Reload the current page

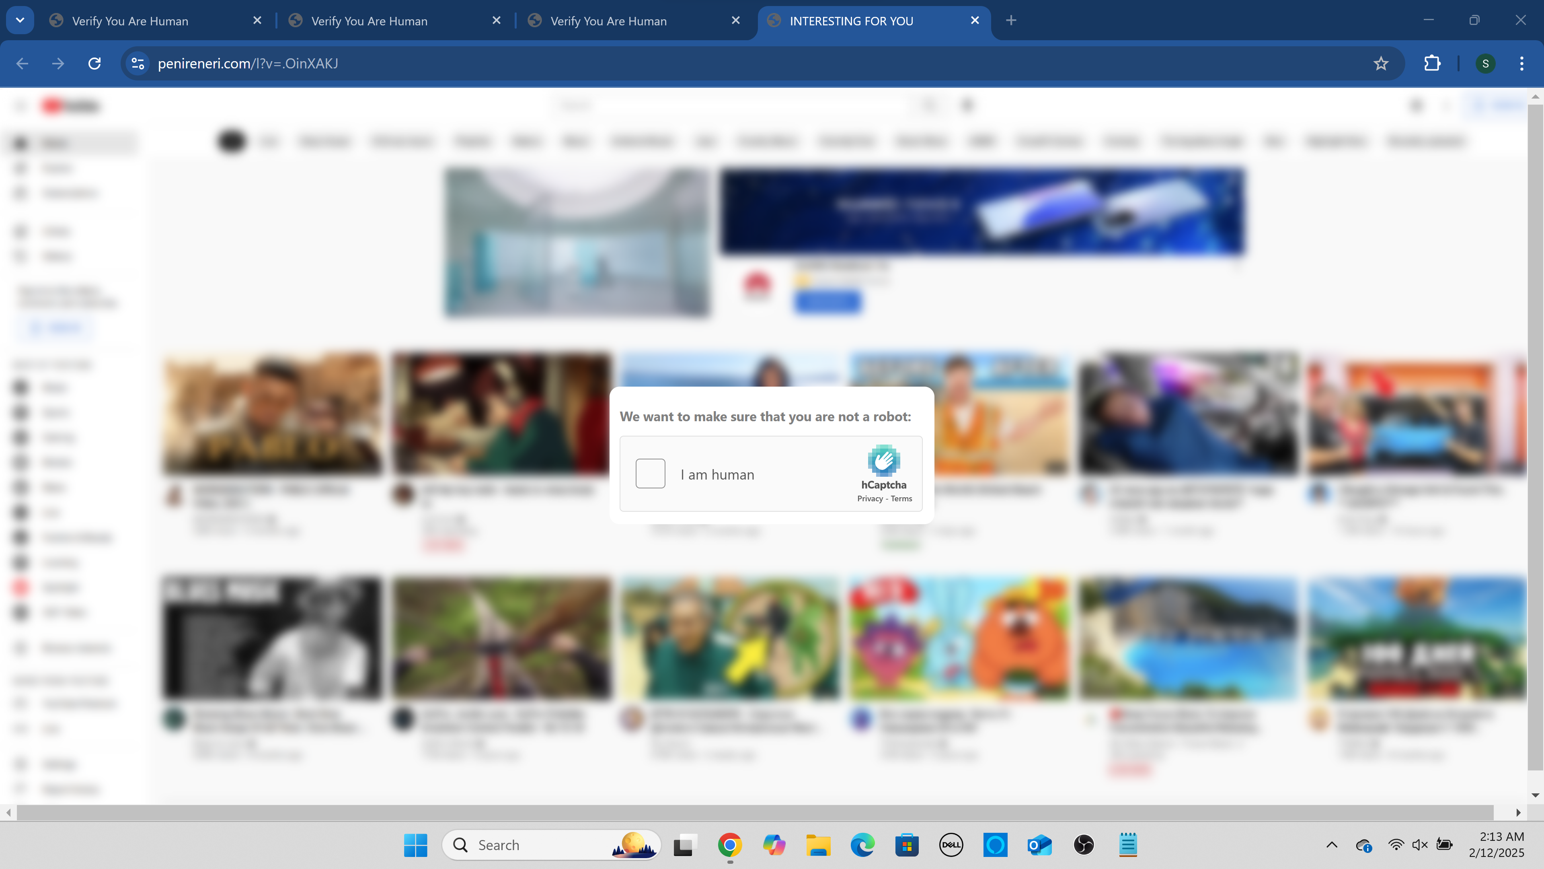pyautogui.click(x=94, y=64)
